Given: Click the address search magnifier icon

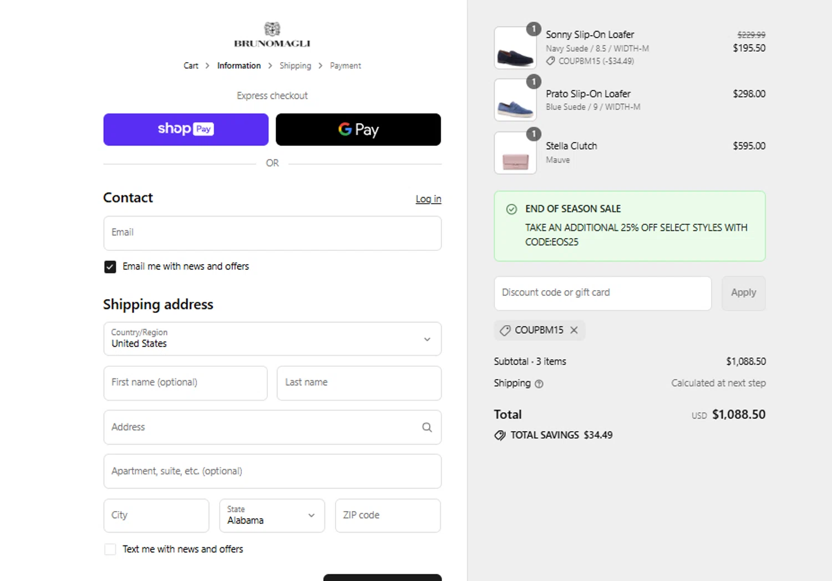Looking at the screenshot, I should pos(427,427).
